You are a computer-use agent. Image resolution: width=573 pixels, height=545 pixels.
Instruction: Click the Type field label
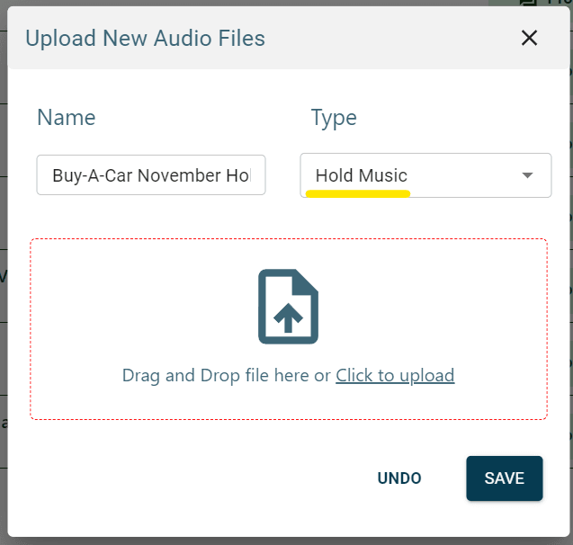(334, 118)
